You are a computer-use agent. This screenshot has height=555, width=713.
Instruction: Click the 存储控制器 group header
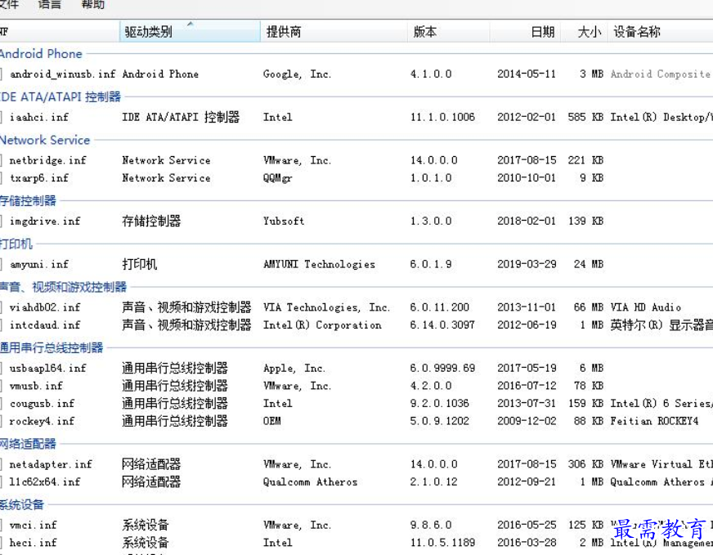point(28,200)
